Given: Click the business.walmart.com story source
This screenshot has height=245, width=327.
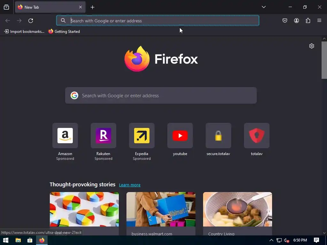Looking at the screenshot, I should 152,234.
